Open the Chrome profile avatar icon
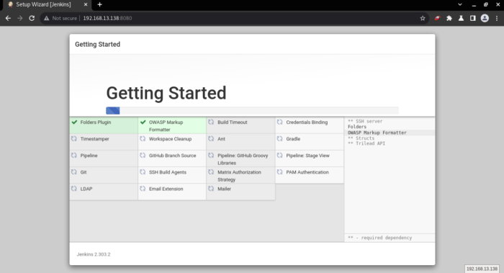This screenshot has width=504, height=273. 485,18
